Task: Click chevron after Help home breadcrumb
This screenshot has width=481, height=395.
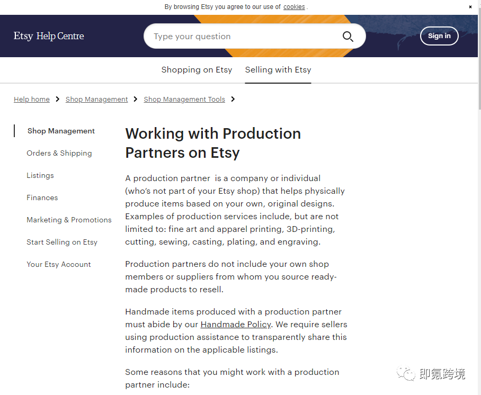Action: (58, 99)
